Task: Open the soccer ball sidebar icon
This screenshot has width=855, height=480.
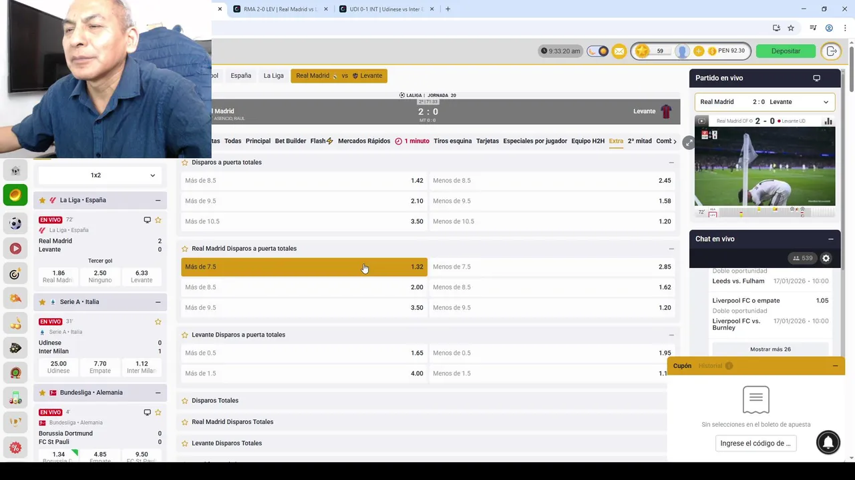Action: pos(15,223)
